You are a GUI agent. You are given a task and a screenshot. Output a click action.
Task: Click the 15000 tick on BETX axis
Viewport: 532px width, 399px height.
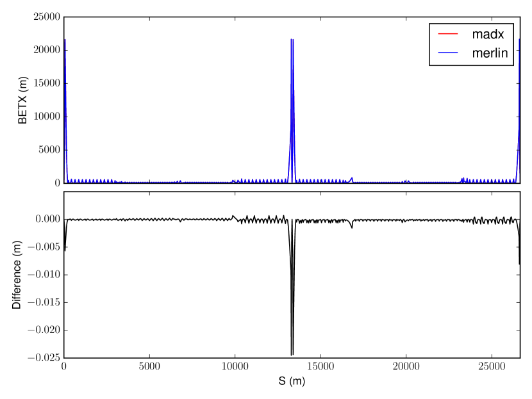pos(47,83)
